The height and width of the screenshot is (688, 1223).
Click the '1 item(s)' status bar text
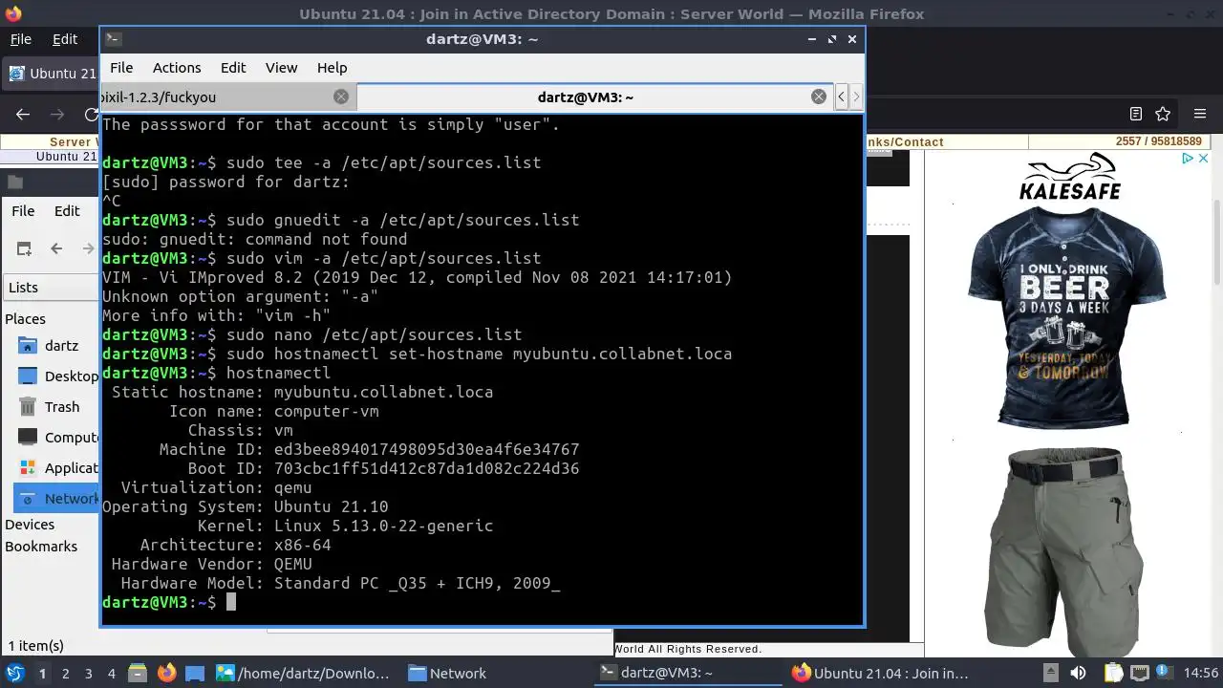36,646
